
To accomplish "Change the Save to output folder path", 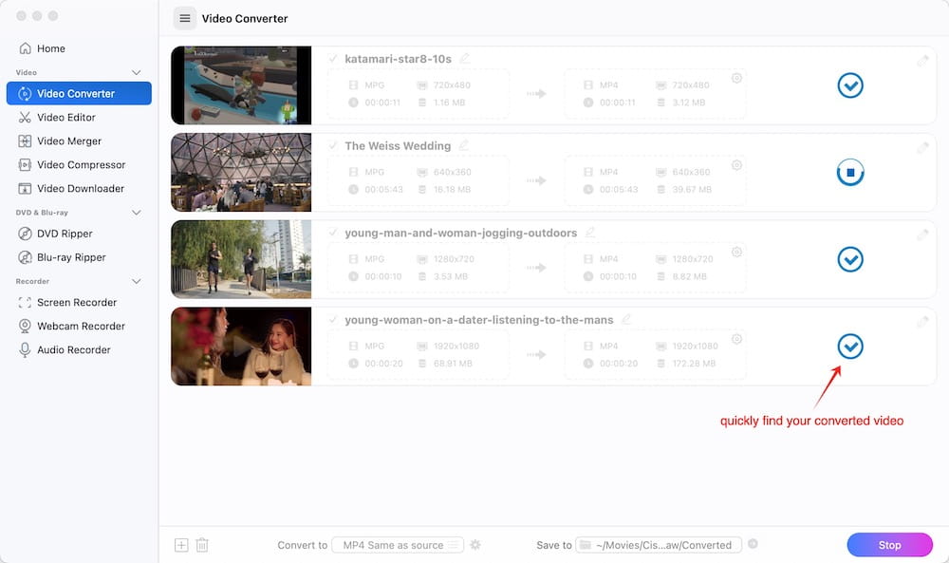I will 659,545.
